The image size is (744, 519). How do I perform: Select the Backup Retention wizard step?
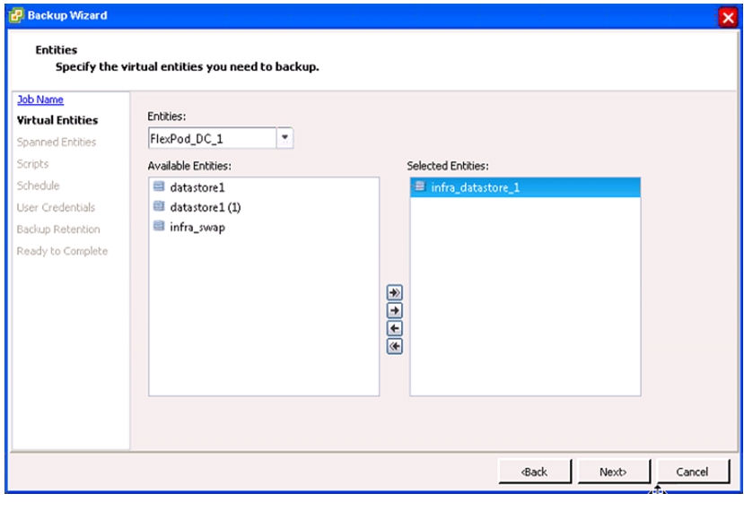click(x=58, y=229)
